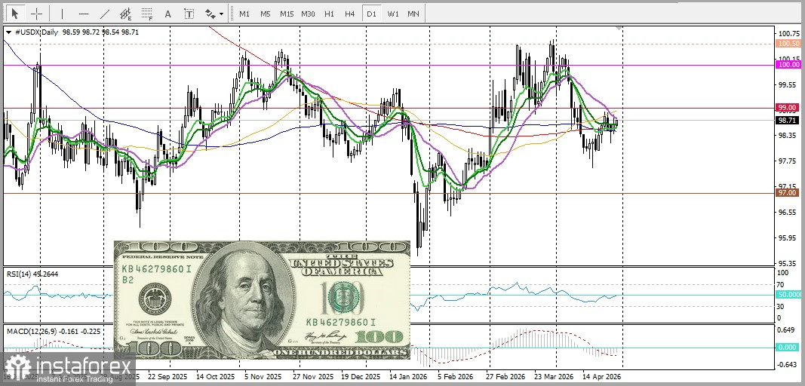
Task: Switch to M30 timeframe
Action: (x=308, y=14)
